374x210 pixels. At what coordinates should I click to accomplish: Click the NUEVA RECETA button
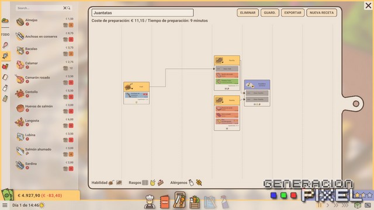coord(321,13)
